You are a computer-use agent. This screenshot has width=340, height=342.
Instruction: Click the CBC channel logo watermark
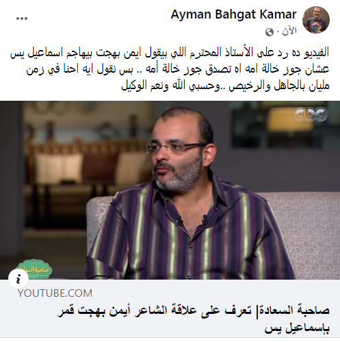[x=311, y=114]
